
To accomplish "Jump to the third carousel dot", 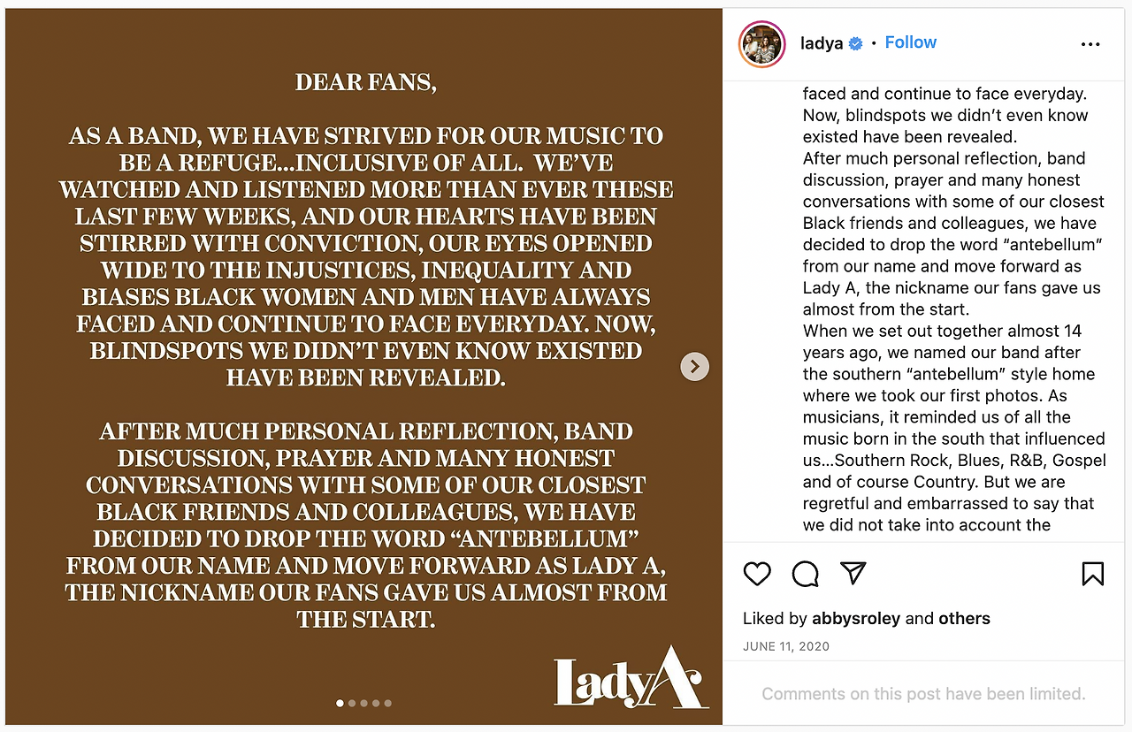I will coord(364,704).
